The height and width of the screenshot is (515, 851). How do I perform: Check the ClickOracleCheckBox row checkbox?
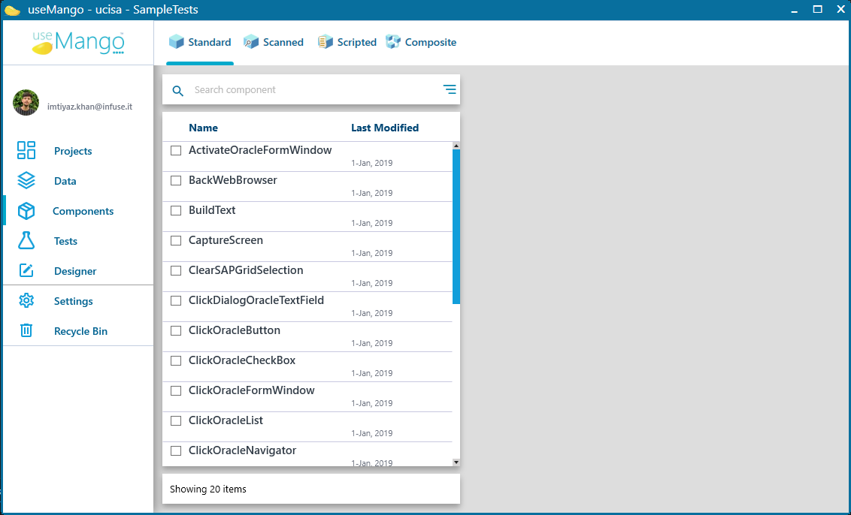click(176, 360)
